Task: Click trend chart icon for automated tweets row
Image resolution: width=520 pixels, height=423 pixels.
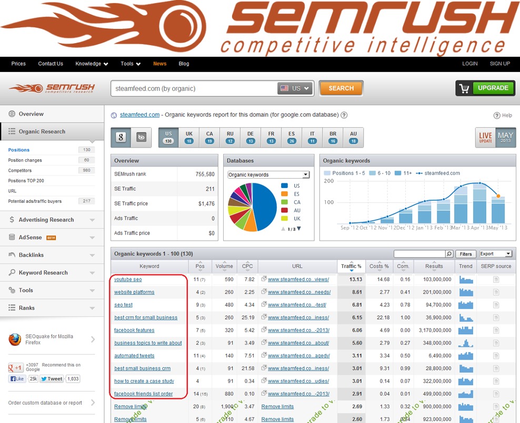Action: tap(466, 356)
